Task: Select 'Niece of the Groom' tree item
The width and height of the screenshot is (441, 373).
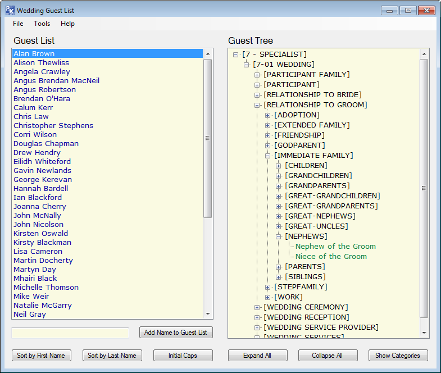Action: (x=331, y=257)
